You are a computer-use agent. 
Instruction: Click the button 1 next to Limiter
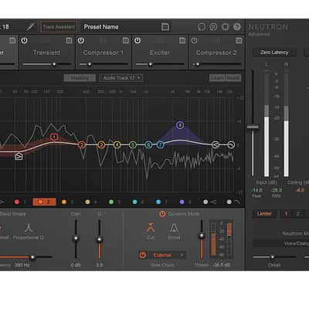(286, 214)
